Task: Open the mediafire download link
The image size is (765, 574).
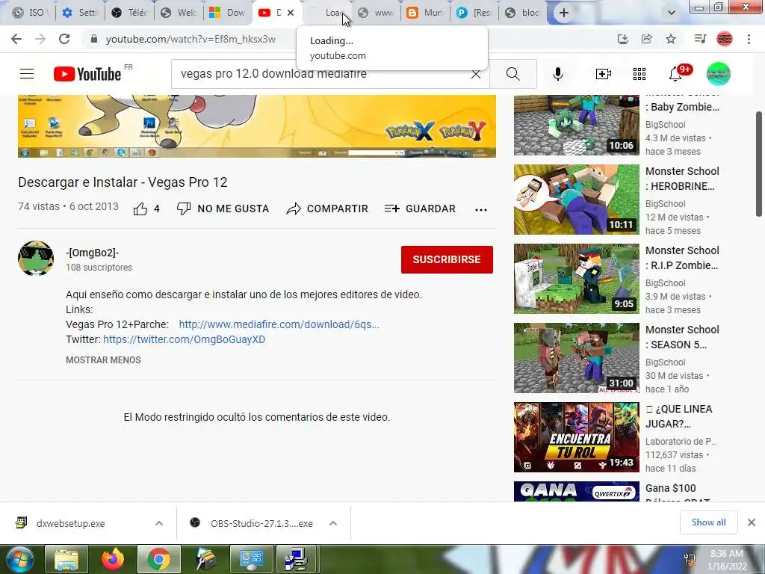Action: [x=279, y=324]
